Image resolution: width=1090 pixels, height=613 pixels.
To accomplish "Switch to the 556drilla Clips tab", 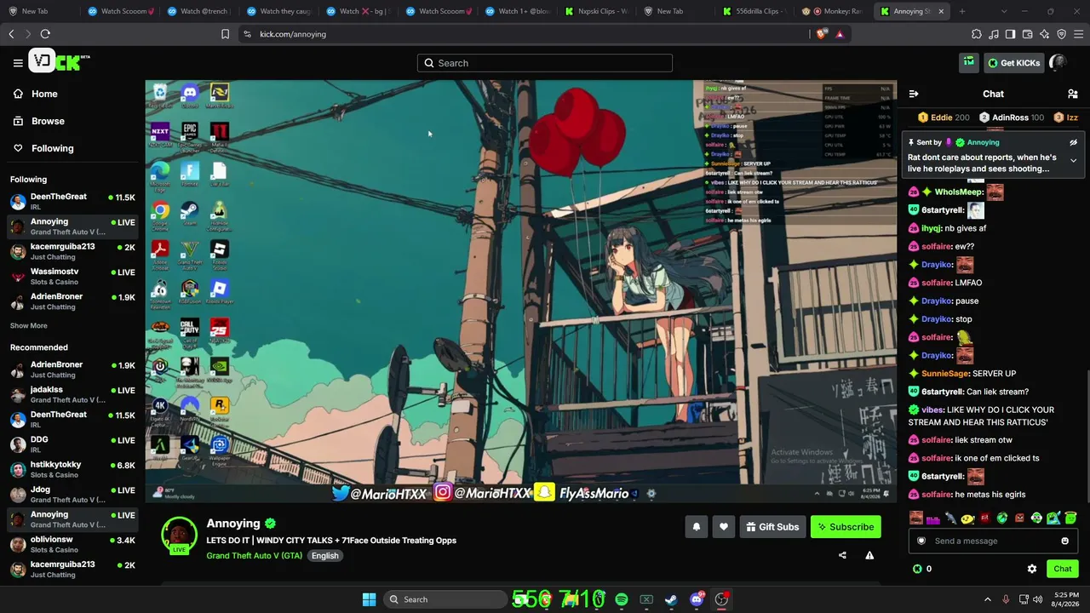I will point(755,11).
